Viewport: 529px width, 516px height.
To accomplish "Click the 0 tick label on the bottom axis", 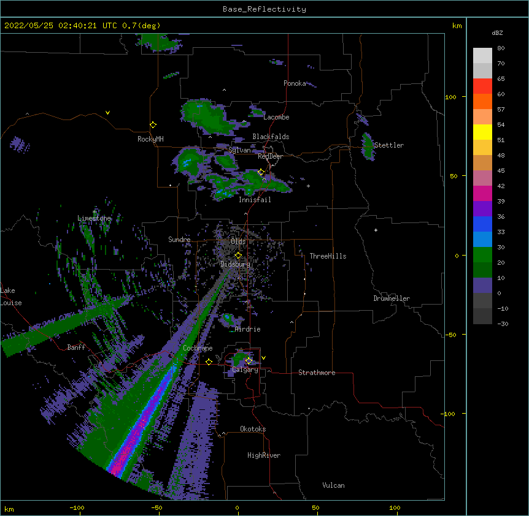I will tap(237, 508).
